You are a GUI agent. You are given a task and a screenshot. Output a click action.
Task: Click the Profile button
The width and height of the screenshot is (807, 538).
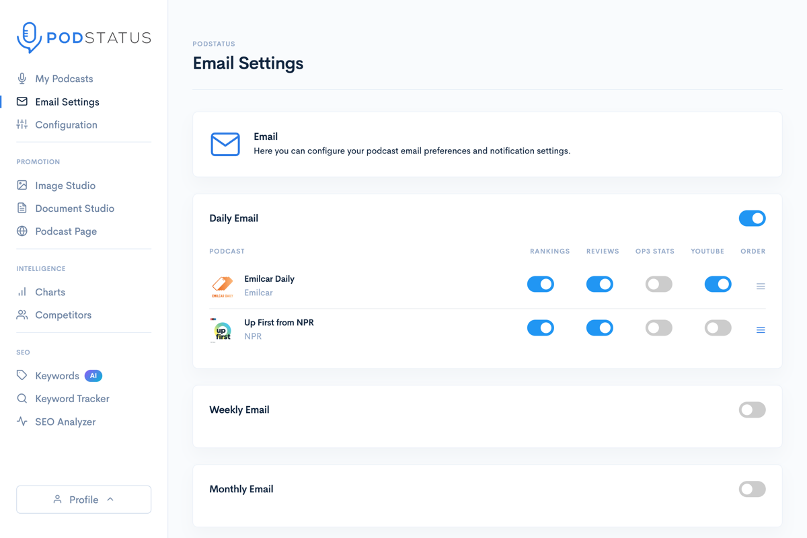click(x=83, y=499)
